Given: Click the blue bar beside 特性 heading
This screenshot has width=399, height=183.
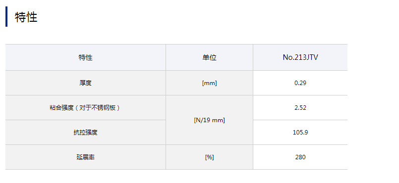Looking at the screenshot, I should pos(6,16).
